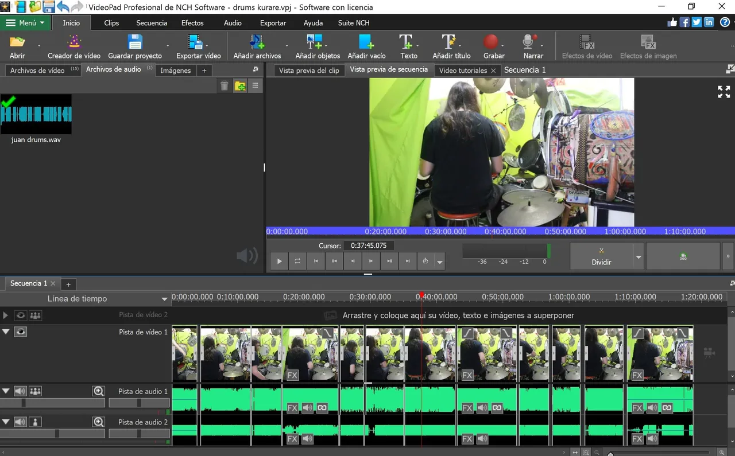Toggle visibility of Pista de vídeo 2
Image resolution: width=735 pixels, height=456 pixels.
point(21,315)
